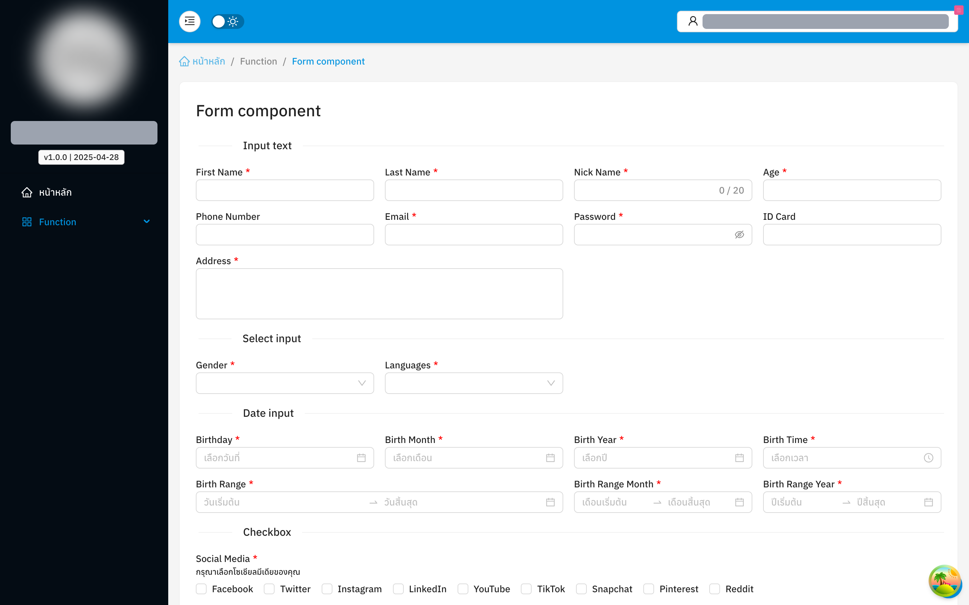Check the Reddit checkbox
The image size is (969, 605).
click(x=715, y=589)
